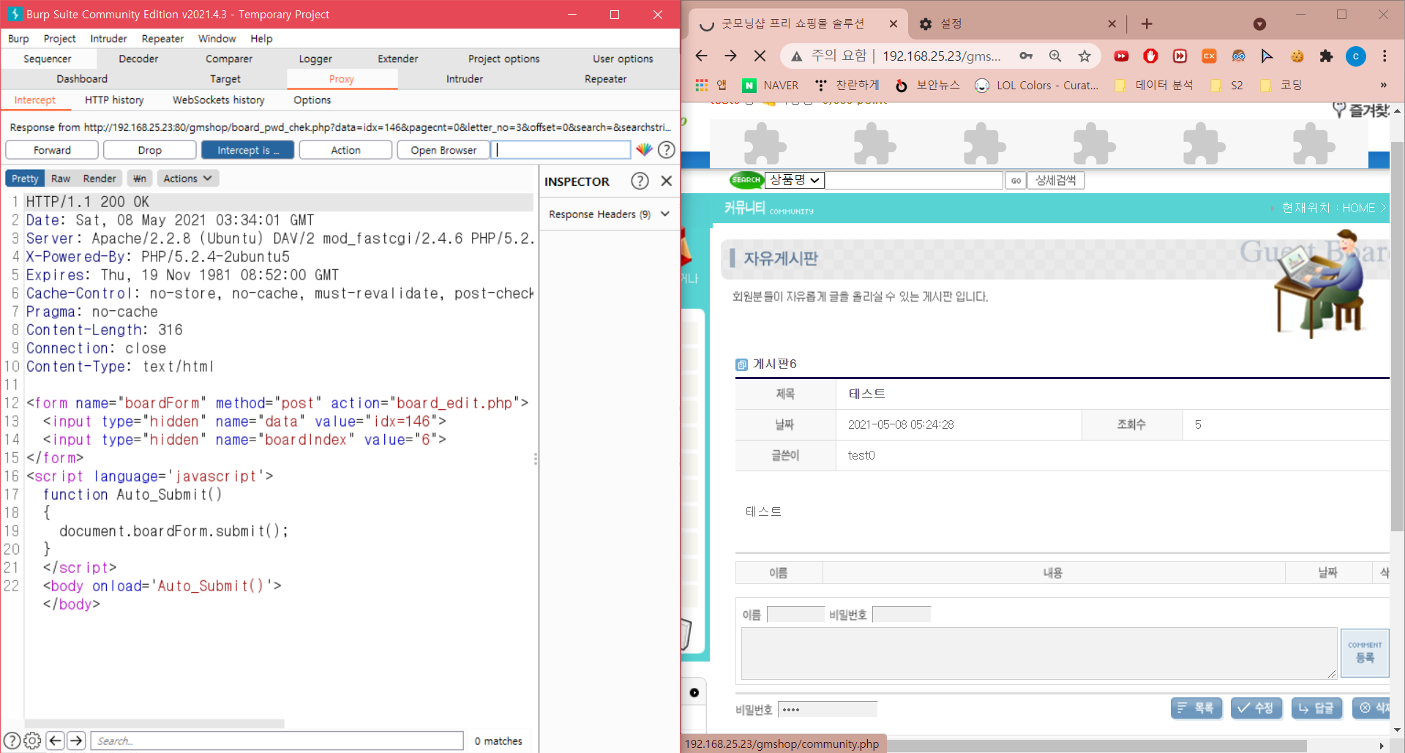Switch to the Render view tab
The height and width of the screenshot is (753, 1405).
[100, 179]
